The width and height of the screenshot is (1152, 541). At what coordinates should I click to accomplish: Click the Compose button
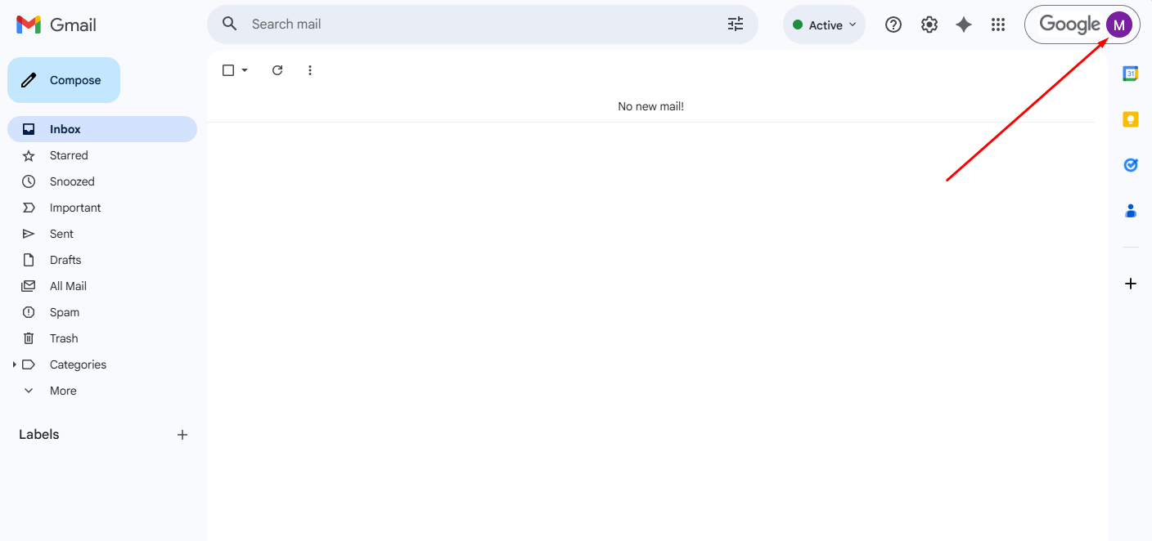point(64,80)
